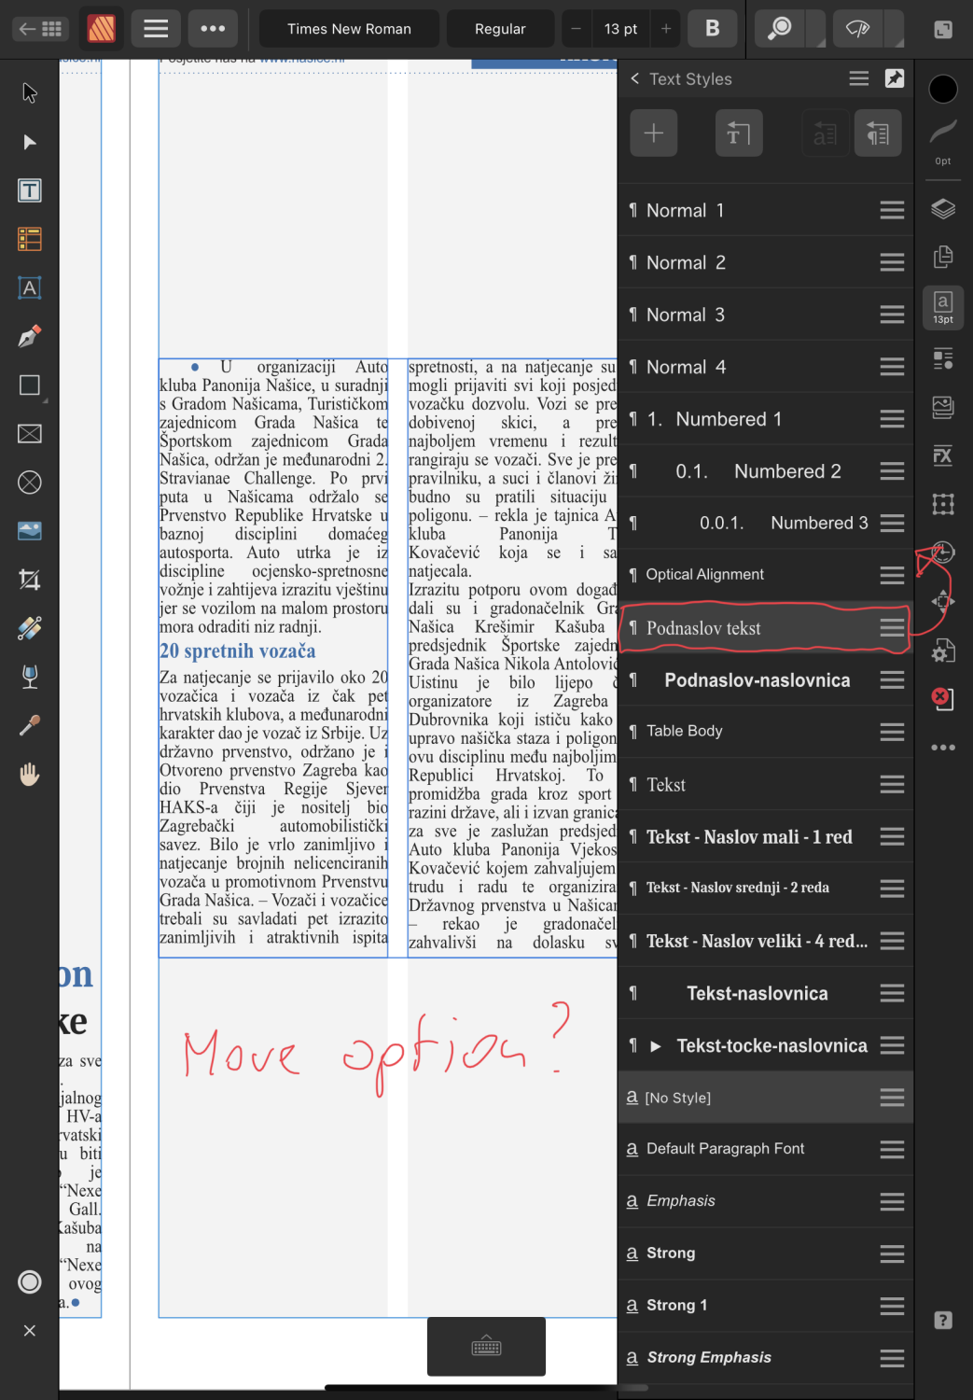Expand the Tekst-tocke-naslovnica style group

click(x=655, y=1046)
